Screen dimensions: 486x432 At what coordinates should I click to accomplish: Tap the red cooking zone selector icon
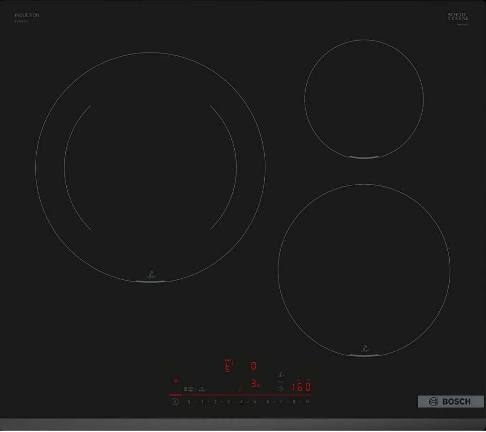pyautogui.click(x=229, y=365)
